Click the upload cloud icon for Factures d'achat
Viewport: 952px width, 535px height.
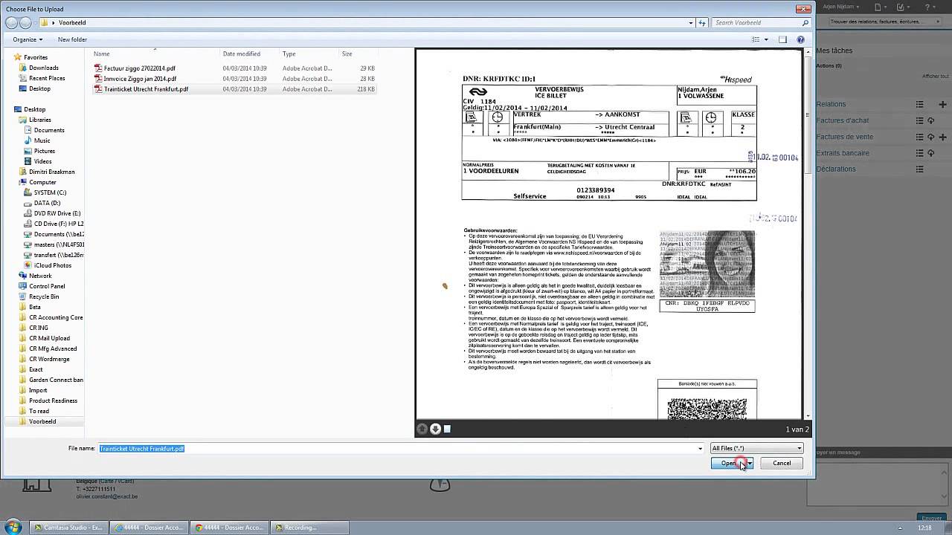coord(930,120)
